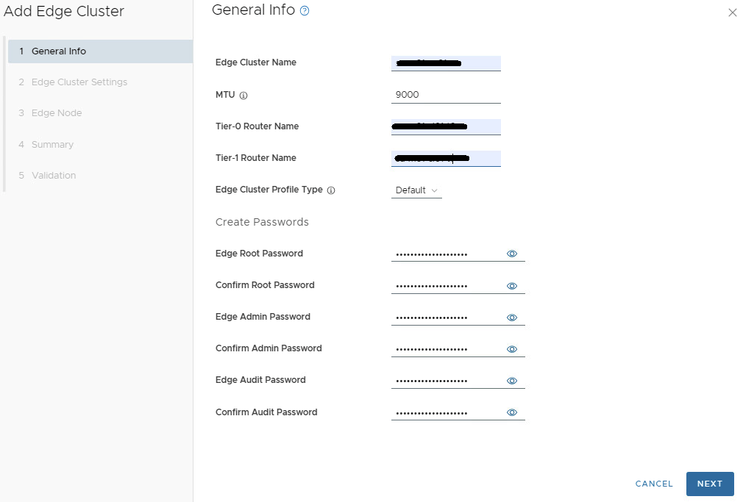Unmask the Confirm Admin Password field

[x=512, y=349]
